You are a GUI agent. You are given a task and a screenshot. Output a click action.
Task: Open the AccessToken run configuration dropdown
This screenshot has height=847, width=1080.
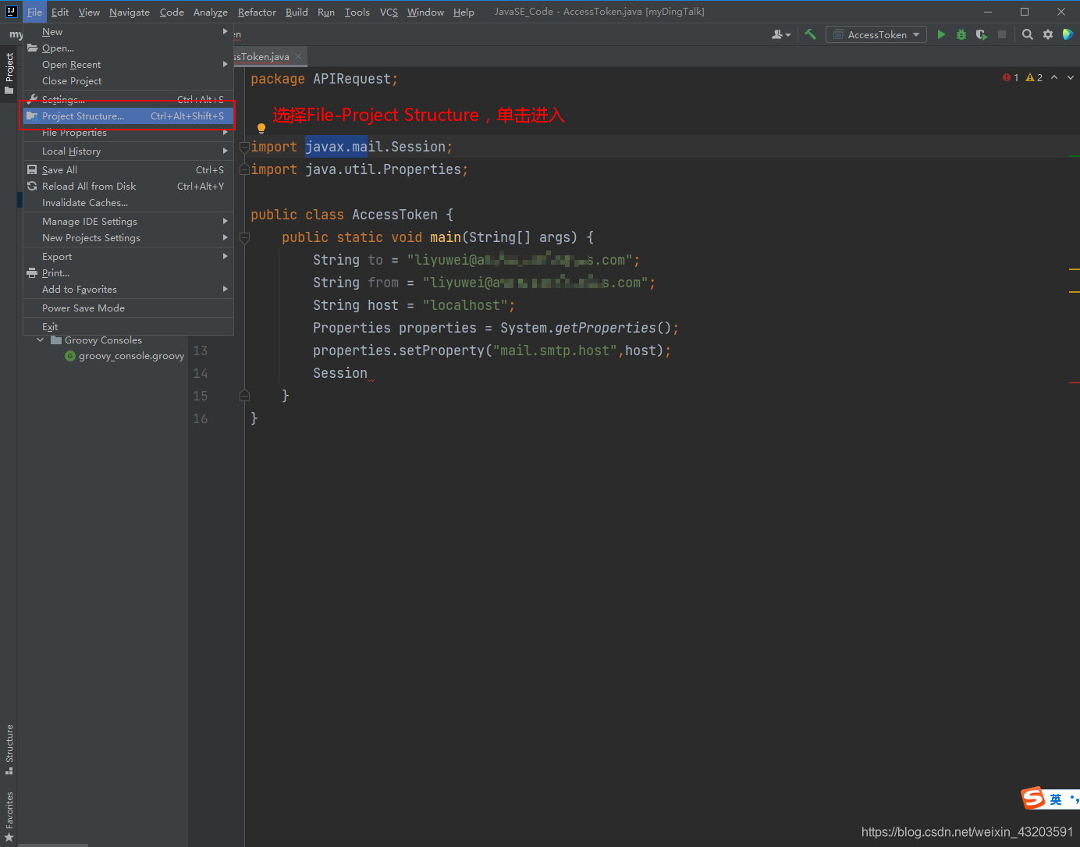tap(876, 34)
